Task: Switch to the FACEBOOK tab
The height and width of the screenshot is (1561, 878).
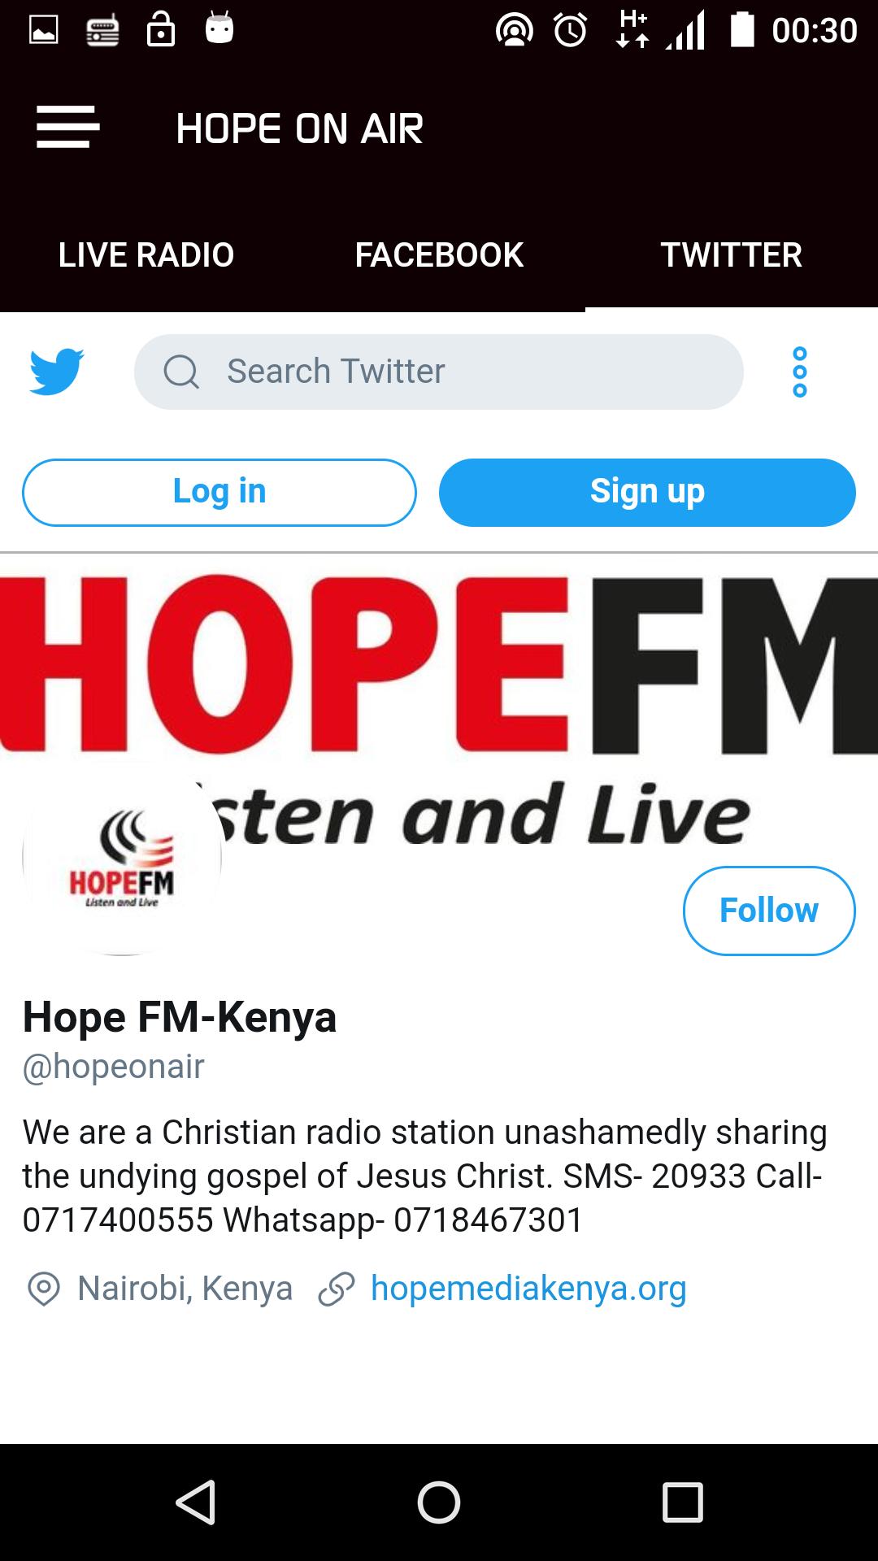Action: coord(439,254)
